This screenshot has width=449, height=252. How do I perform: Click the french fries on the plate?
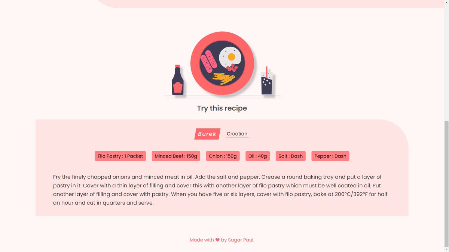point(224,78)
